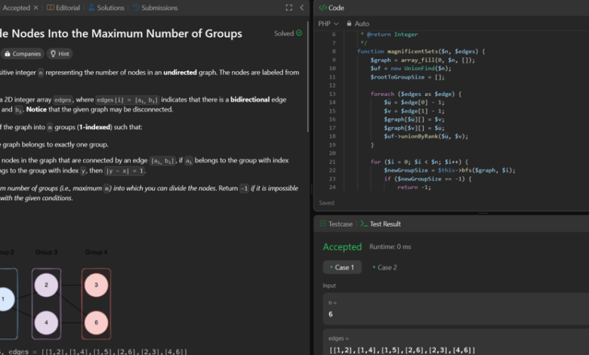Click the n input value 6
The width and height of the screenshot is (589, 355).
[331, 314]
